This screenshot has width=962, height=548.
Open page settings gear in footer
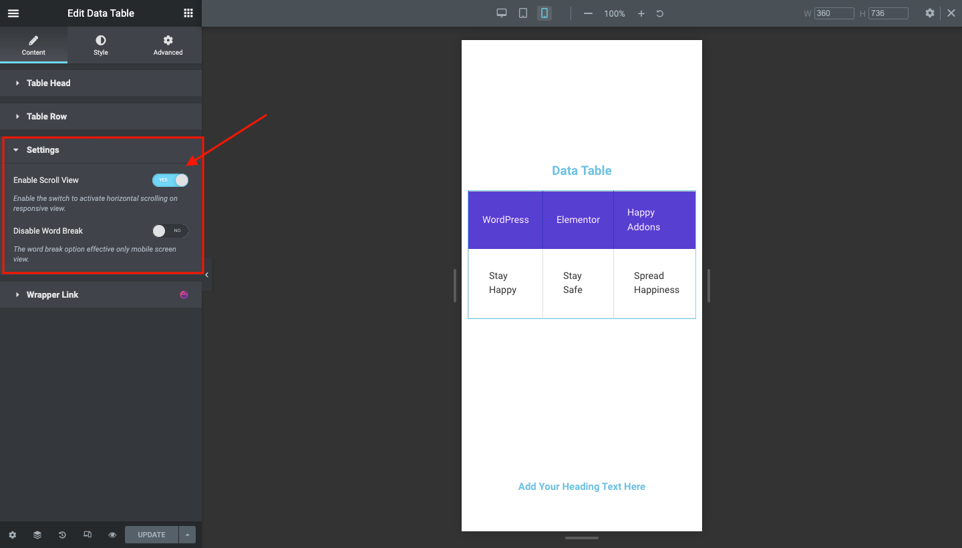point(12,534)
